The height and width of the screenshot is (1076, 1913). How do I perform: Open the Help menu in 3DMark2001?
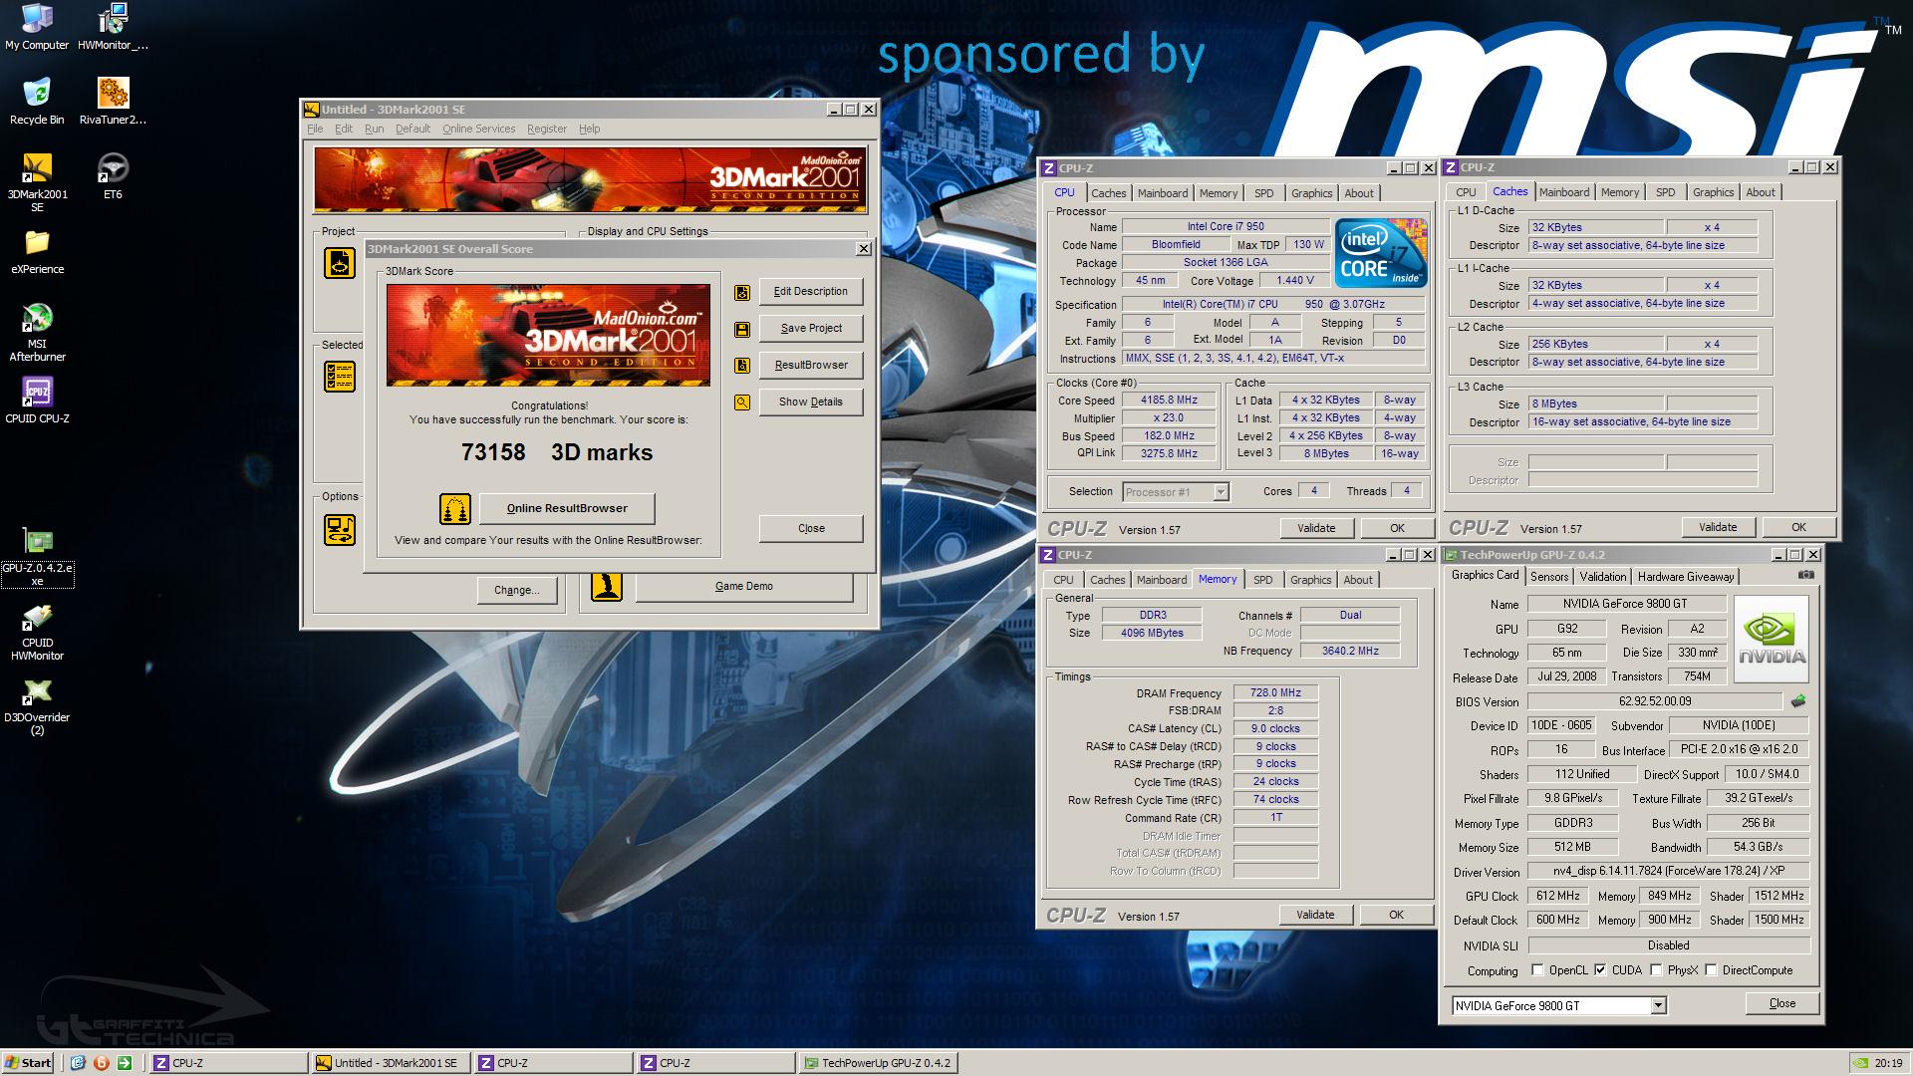click(589, 129)
